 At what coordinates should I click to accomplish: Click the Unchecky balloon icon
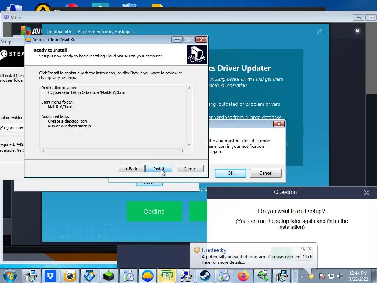pos(197,250)
